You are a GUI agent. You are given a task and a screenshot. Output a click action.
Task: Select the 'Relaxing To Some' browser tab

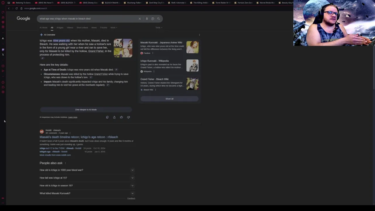(x=22, y=3)
